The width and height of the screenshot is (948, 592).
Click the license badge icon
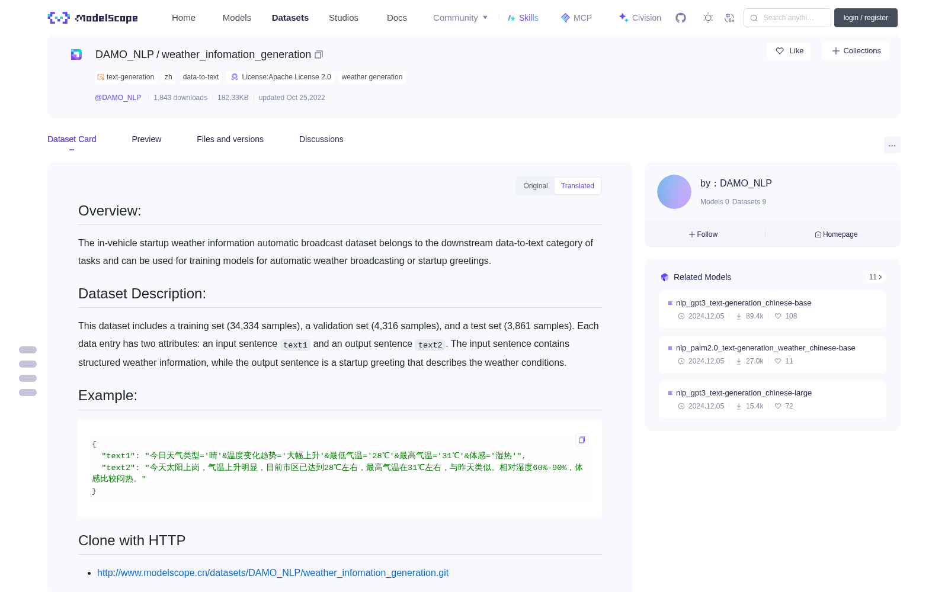point(235,77)
